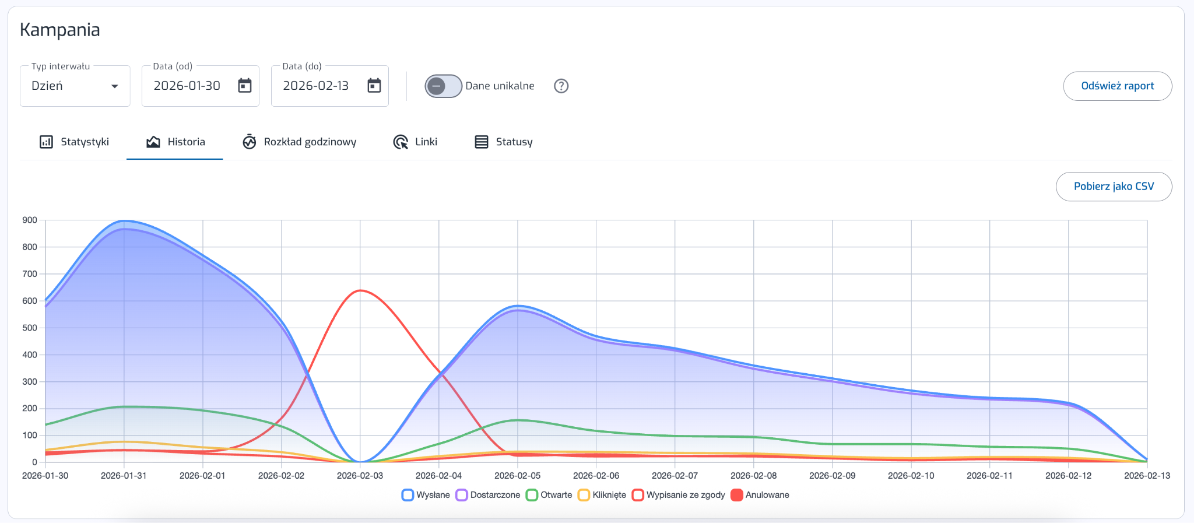This screenshot has height=523, width=1194.
Task: Open calendar picker for Data (od)
Action: [245, 86]
